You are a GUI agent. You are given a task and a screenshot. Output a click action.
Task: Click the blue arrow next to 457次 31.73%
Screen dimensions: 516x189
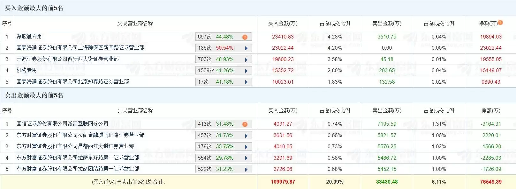(246, 136)
